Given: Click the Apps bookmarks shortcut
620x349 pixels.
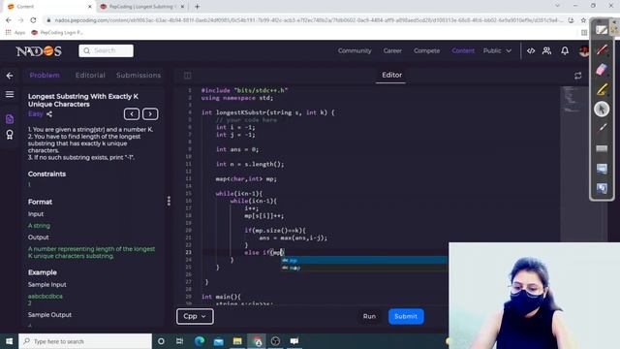Looking at the screenshot, I should click(15, 32).
